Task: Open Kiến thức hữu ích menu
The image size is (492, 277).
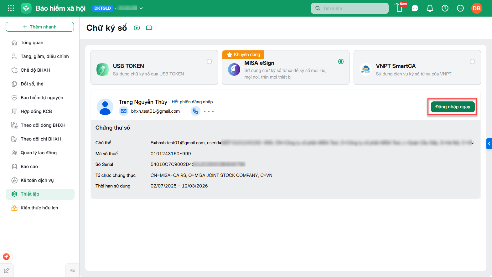Action: coord(40,208)
